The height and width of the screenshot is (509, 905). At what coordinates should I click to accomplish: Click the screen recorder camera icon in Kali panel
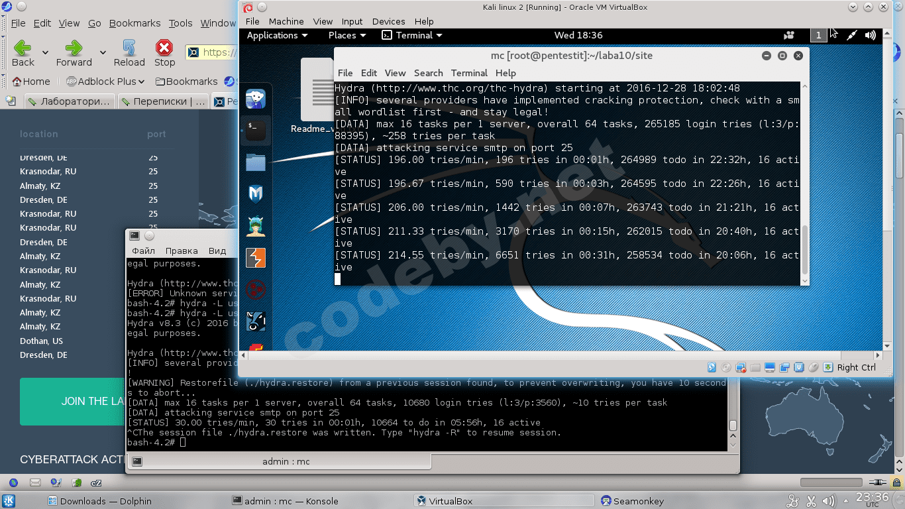pyautogui.click(x=788, y=36)
